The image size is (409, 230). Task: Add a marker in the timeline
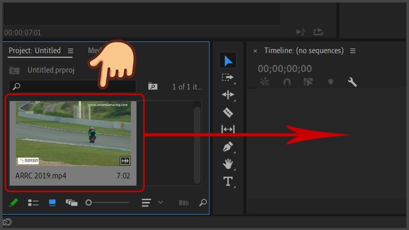(x=330, y=82)
